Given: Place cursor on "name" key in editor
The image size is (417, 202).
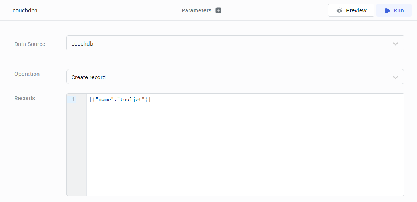Looking at the screenshot, I should click(105, 100).
